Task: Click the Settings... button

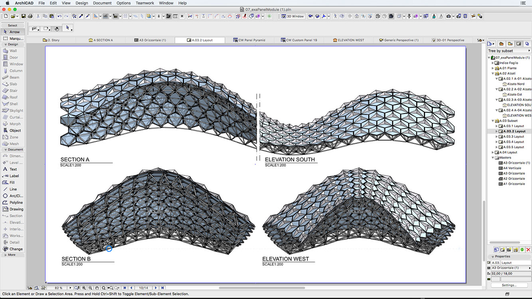Action: point(509,285)
